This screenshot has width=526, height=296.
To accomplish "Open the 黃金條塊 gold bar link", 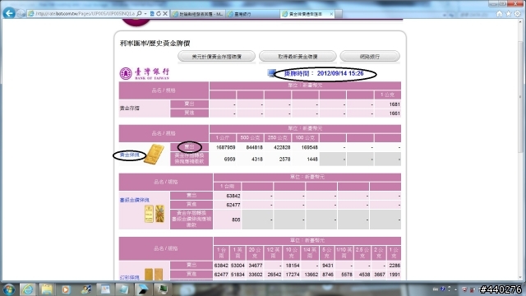I will click(129, 155).
